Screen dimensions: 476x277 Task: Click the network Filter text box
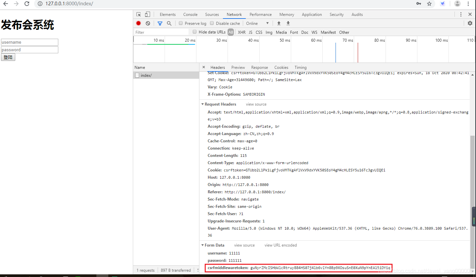point(162,32)
